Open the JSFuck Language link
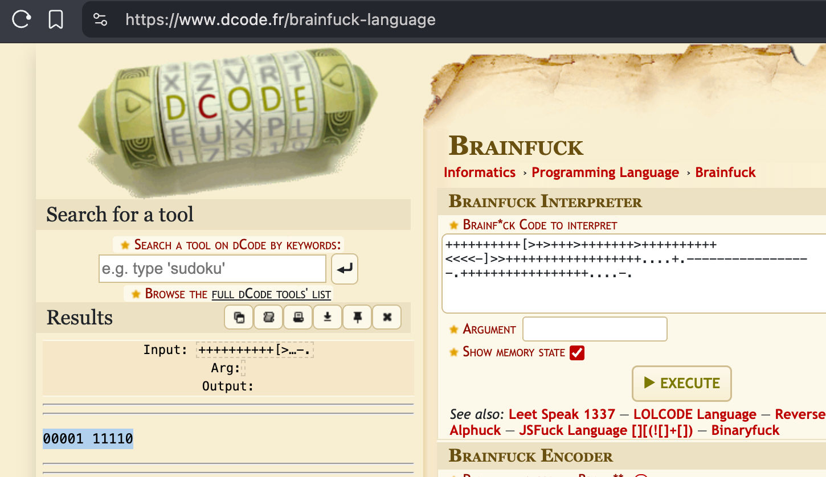Viewport: 826px width, 477px height. [x=606, y=430]
